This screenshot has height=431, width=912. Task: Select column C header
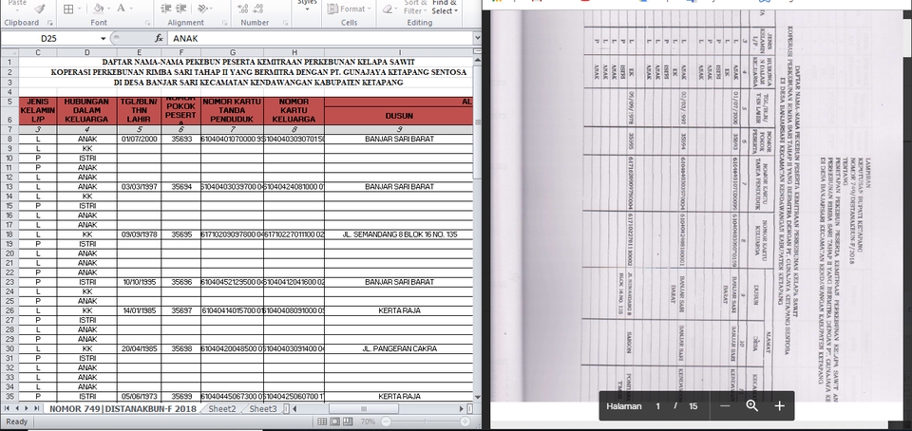[x=38, y=53]
